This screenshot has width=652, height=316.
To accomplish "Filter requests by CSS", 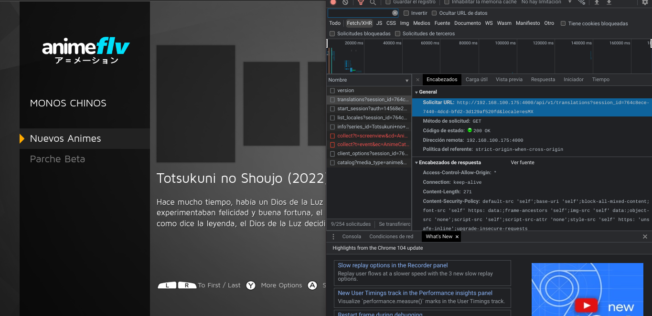I will coord(391,23).
